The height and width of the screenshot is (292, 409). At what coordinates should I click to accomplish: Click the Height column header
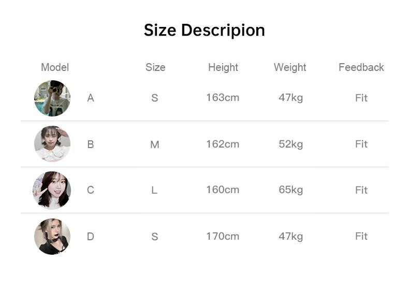pyautogui.click(x=223, y=67)
